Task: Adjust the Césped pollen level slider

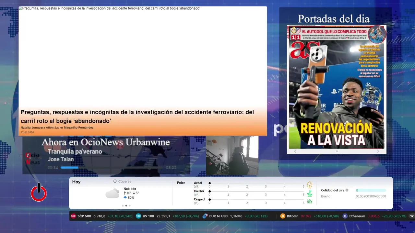Action: 256,199
